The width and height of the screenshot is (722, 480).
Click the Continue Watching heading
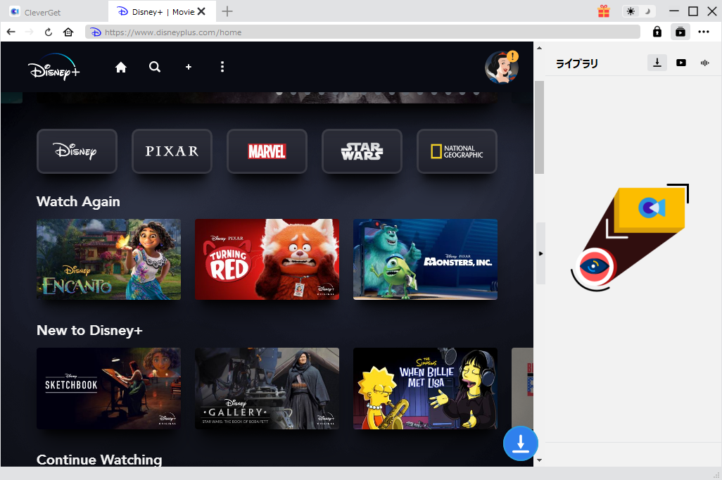click(99, 460)
